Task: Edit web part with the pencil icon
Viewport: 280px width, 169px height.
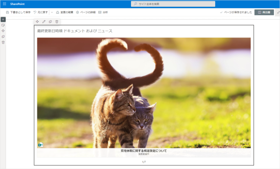Action: [44, 22]
